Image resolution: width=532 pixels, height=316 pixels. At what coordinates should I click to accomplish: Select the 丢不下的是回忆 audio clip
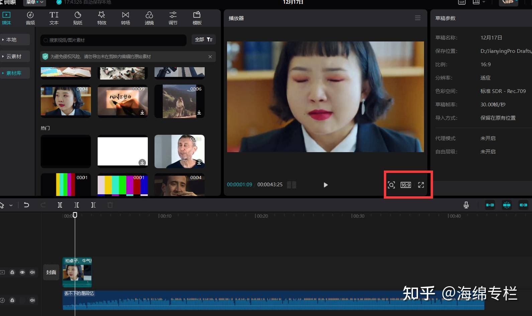273,300
